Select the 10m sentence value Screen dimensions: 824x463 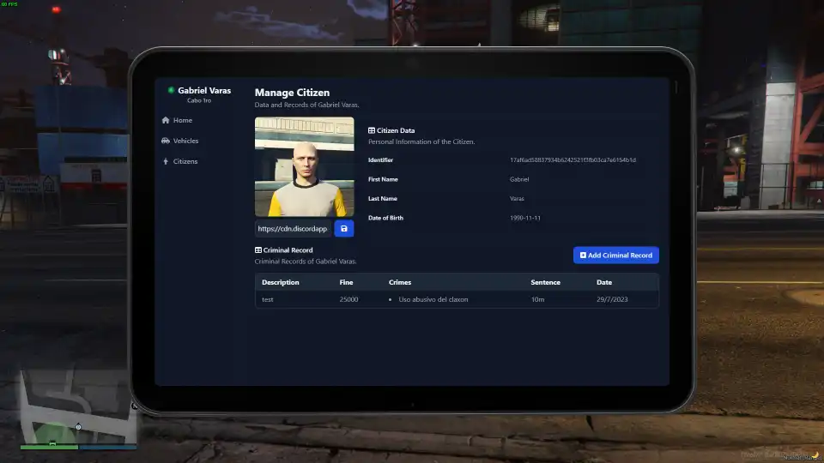537,299
